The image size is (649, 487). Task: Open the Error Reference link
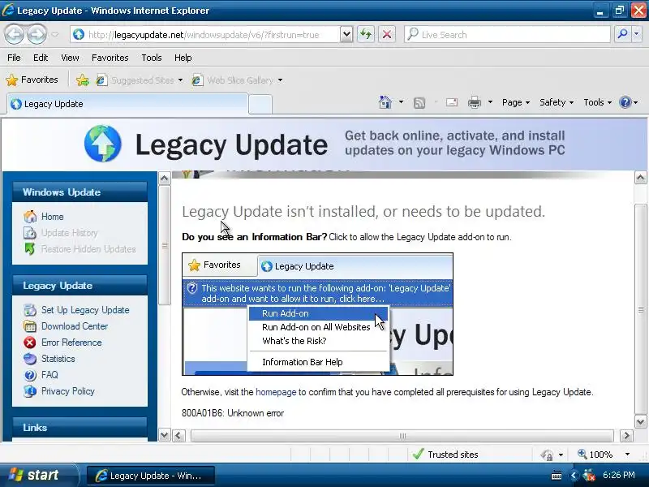click(x=71, y=343)
